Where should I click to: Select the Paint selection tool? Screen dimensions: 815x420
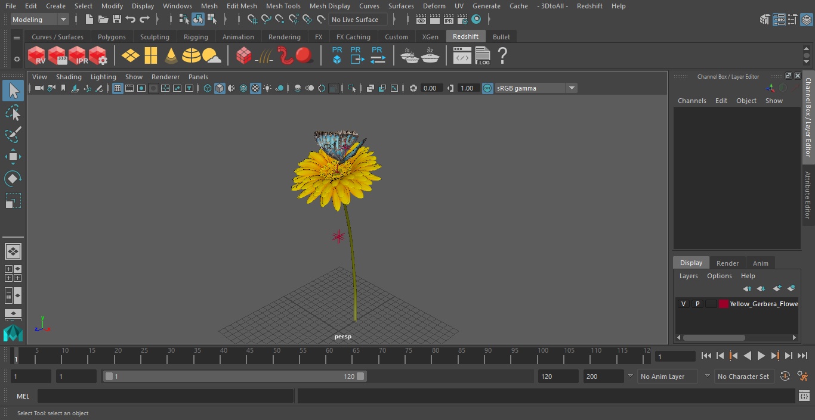13,135
